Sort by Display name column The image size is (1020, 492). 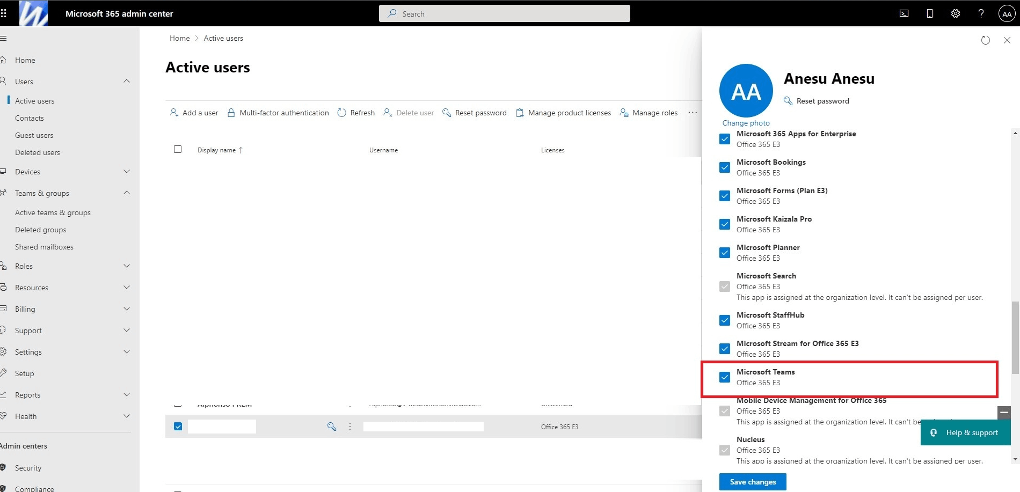click(x=220, y=150)
